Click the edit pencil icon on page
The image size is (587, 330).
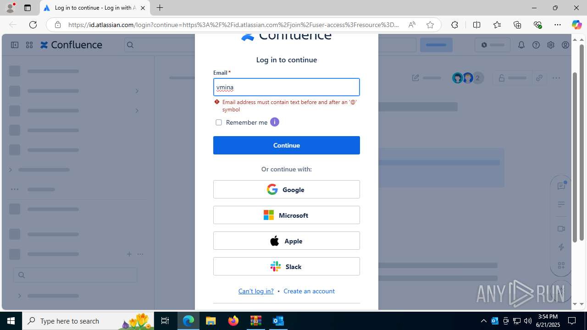(415, 78)
